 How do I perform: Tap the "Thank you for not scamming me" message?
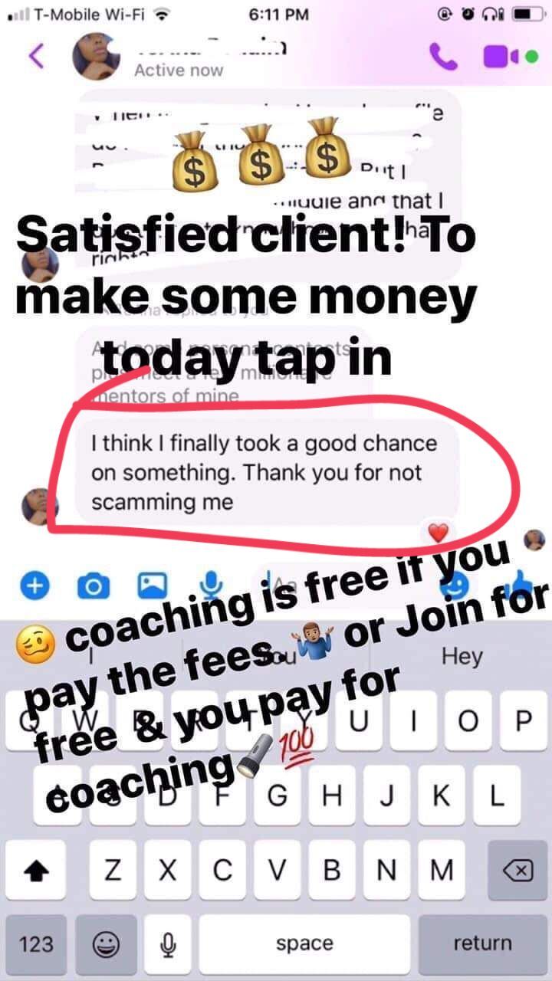pos(268,473)
